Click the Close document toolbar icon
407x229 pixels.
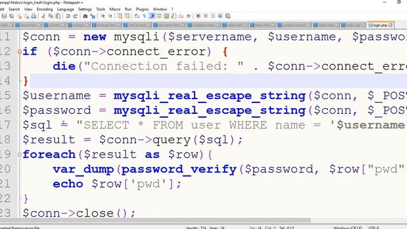(19, 16)
